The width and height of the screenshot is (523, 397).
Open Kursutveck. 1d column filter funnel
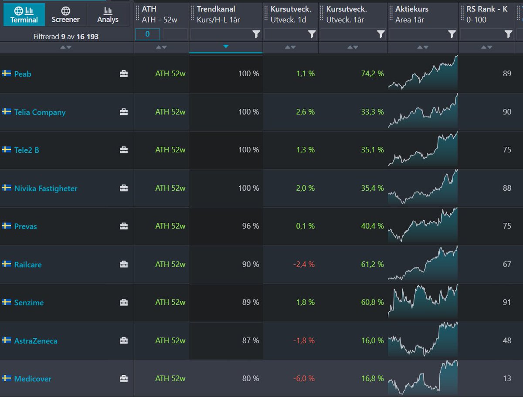coord(312,34)
